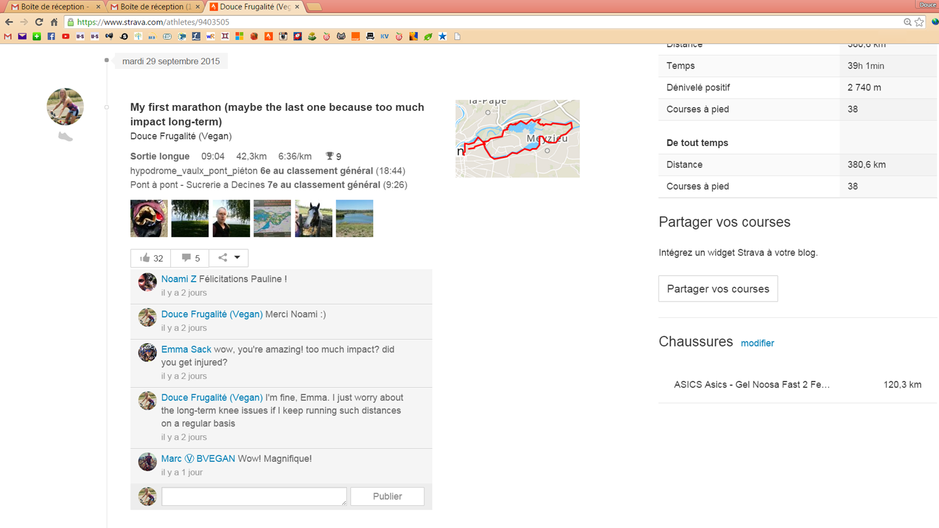This screenshot has width=939, height=528.
Task: Open Emma Sack's profile link
Action: point(186,349)
